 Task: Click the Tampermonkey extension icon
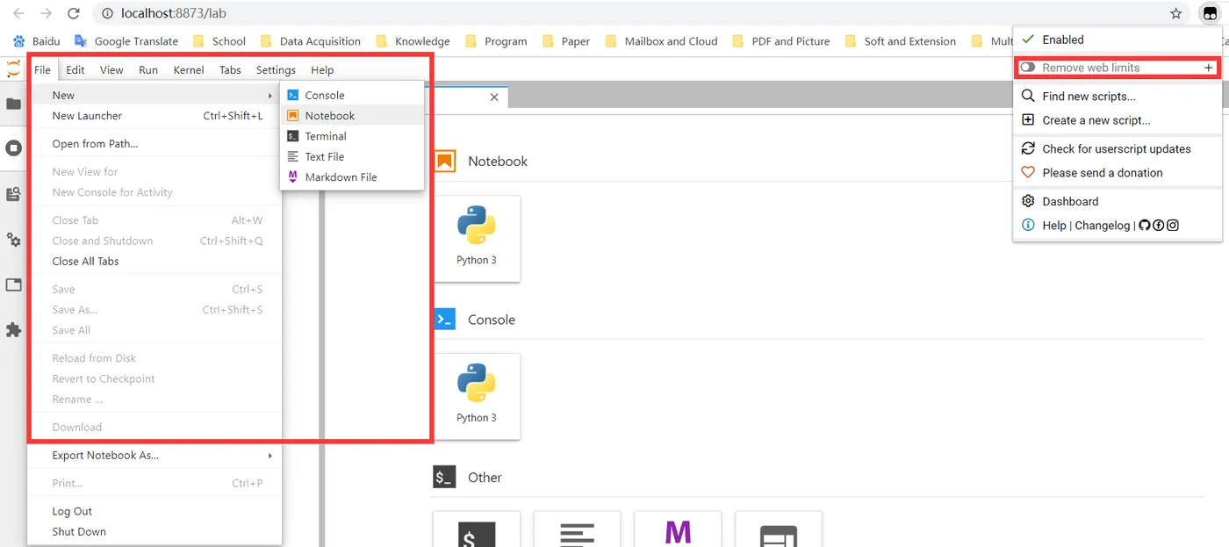click(1210, 14)
